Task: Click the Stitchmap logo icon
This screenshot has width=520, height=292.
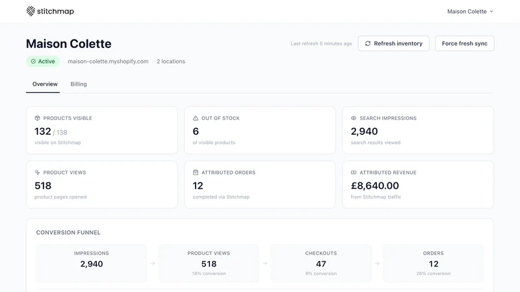Action: (x=31, y=11)
